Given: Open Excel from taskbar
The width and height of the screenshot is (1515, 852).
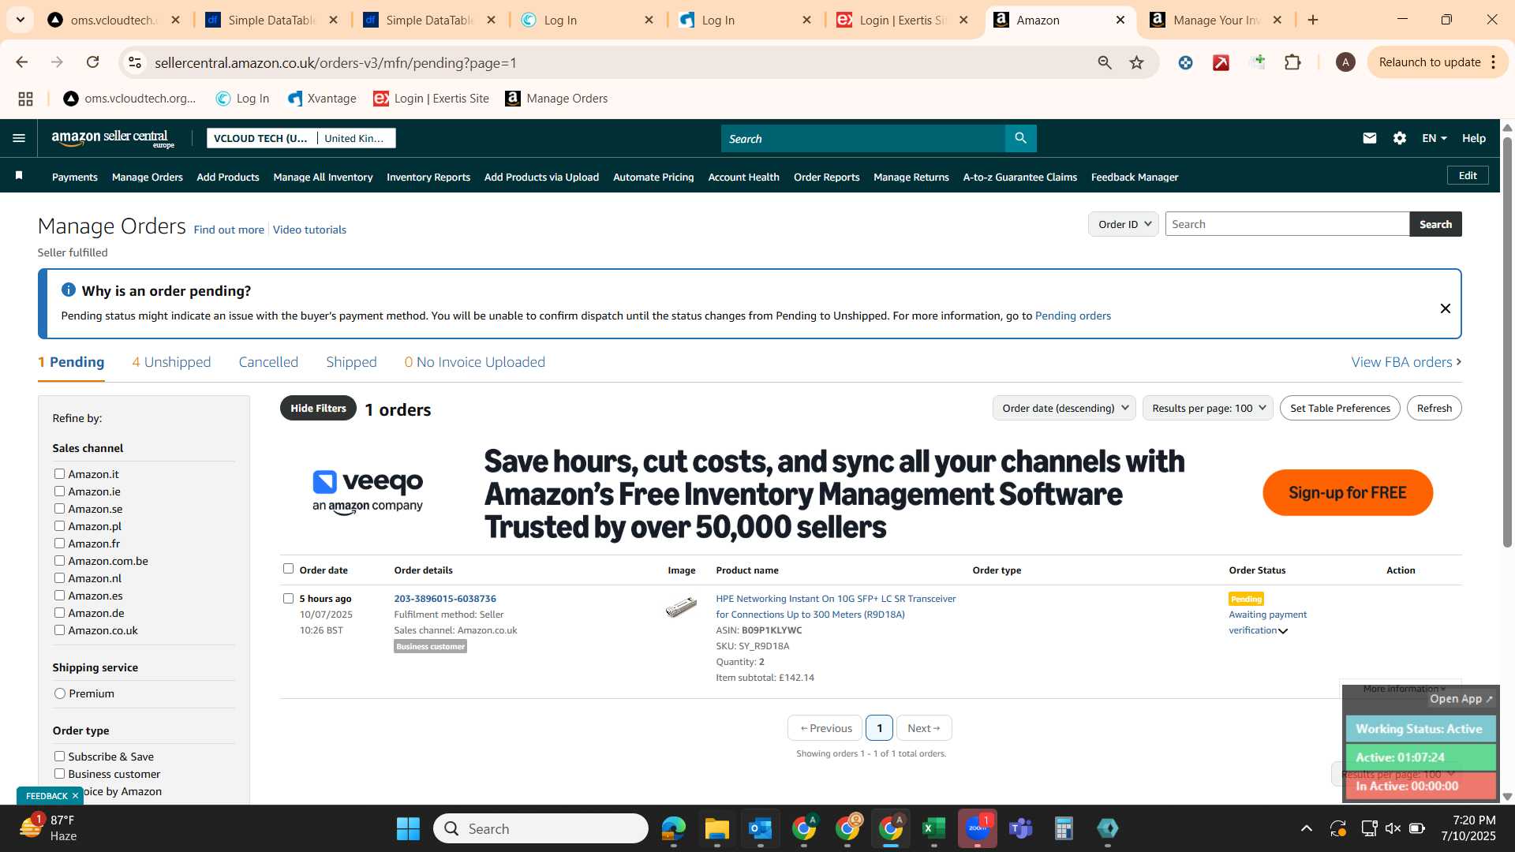Looking at the screenshot, I should point(933,828).
